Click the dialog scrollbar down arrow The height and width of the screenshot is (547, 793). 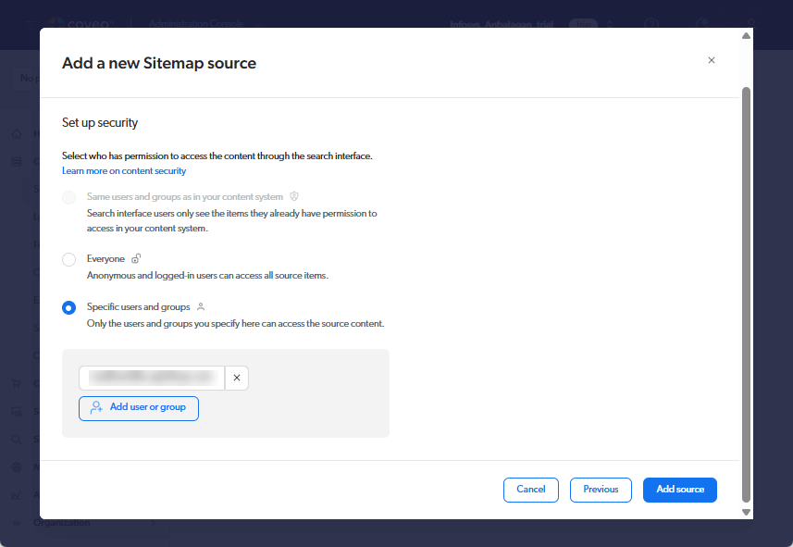click(x=746, y=512)
